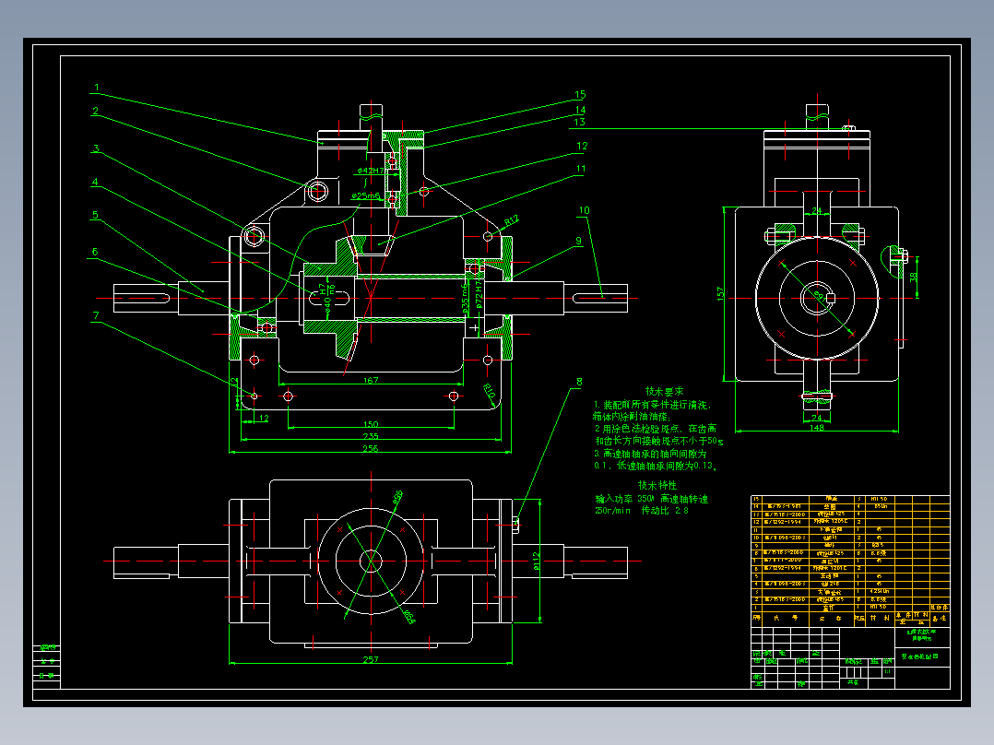Click part leader label 8

tap(579, 382)
